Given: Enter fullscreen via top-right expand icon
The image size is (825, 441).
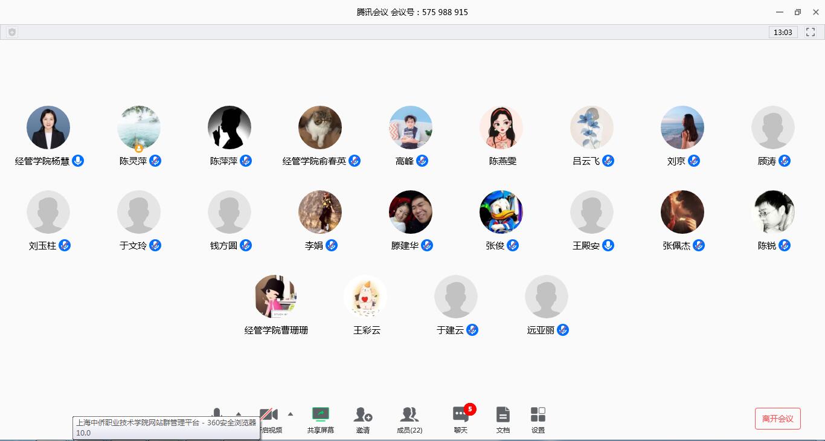Looking at the screenshot, I should [811, 32].
